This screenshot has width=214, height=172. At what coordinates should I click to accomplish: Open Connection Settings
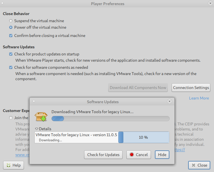coord(191,88)
